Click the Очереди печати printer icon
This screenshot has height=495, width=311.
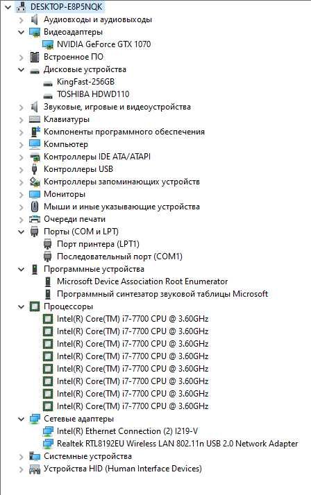tap(35, 219)
